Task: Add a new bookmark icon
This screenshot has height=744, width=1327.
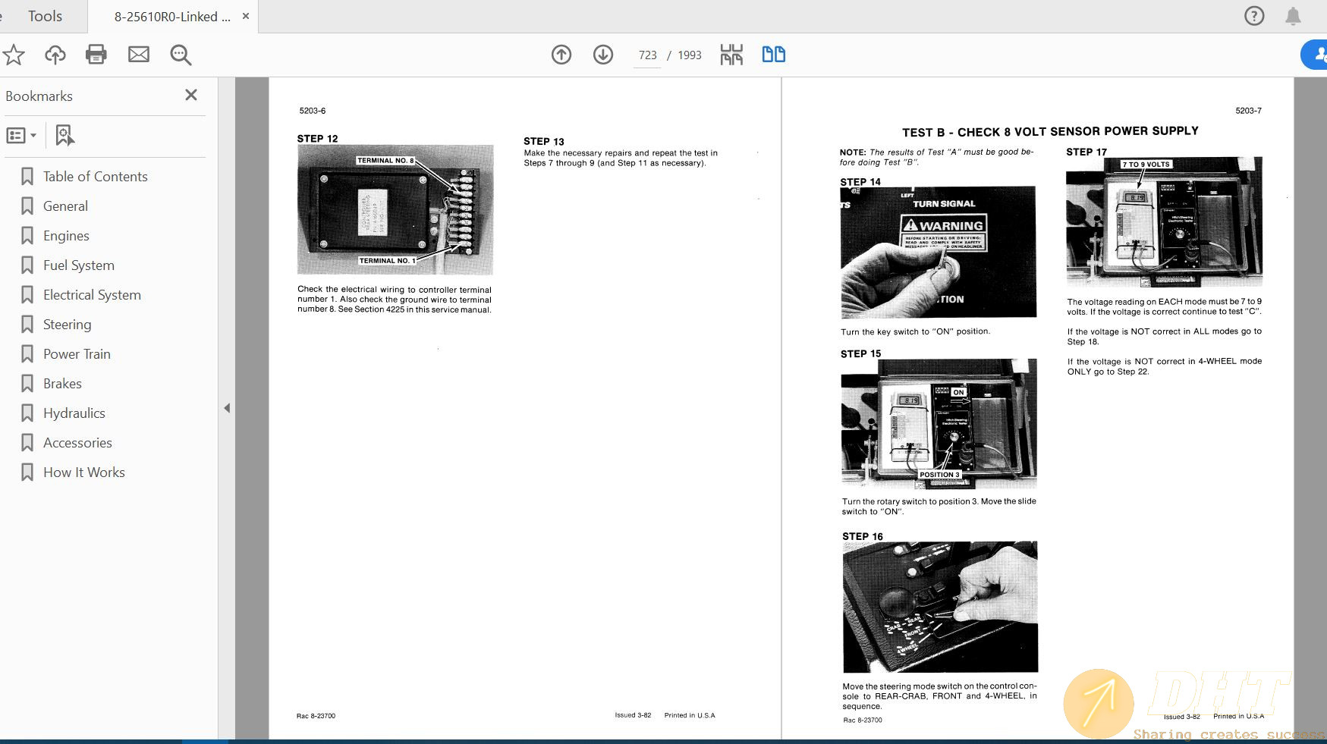Action: click(65, 136)
